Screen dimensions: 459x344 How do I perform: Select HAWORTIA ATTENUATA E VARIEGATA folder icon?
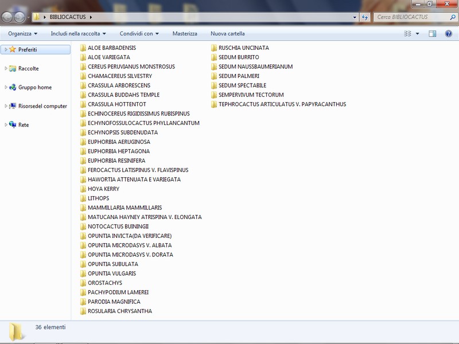[83, 179]
